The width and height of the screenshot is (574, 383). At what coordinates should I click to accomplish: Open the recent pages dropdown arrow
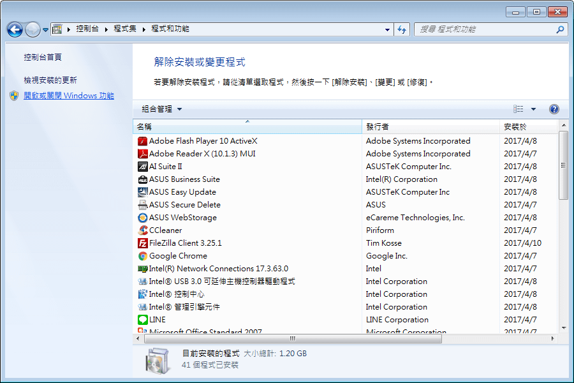45,30
